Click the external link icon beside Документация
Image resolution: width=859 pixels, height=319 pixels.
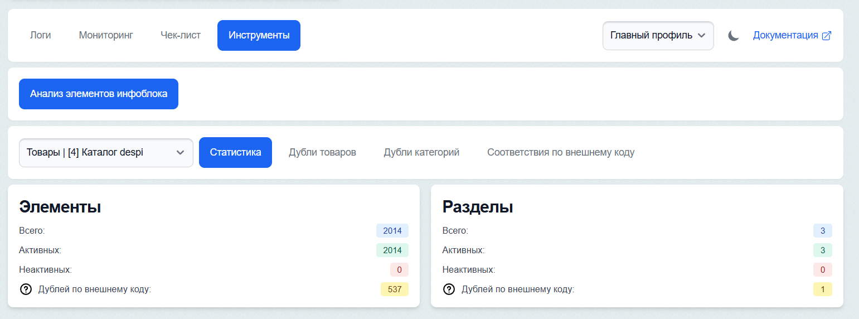(x=827, y=36)
